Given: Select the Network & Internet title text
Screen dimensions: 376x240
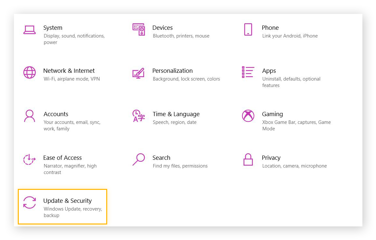Looking at the screenshot, I should click(x=69, y=71).
